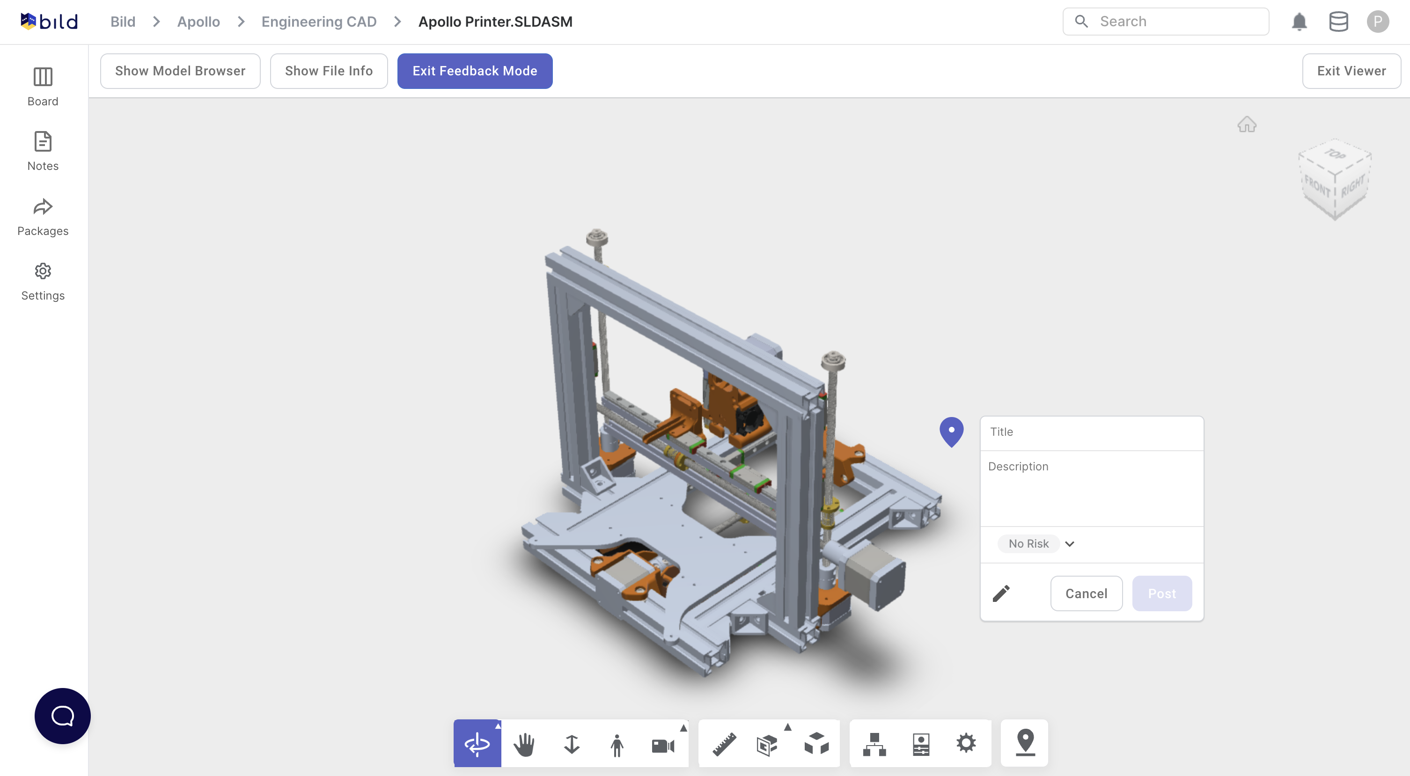Select the zoom tool with vertical arrows

click(572, 743)
